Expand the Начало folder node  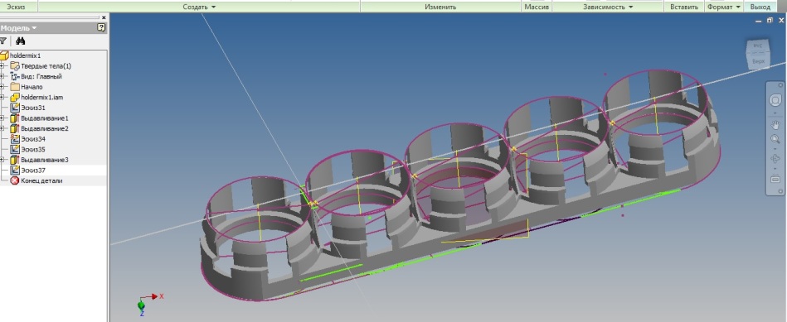[2, 87]
